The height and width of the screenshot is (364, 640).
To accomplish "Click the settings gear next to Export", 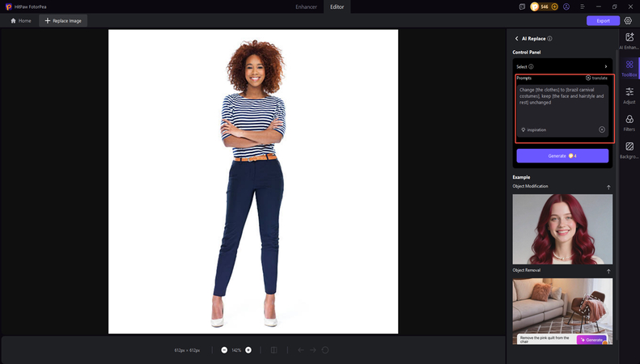I will pos(628,20).
